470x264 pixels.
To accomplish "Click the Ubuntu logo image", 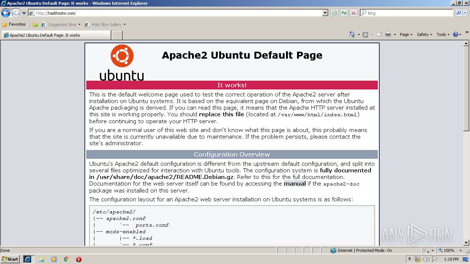I will click(x=122, y=62).
